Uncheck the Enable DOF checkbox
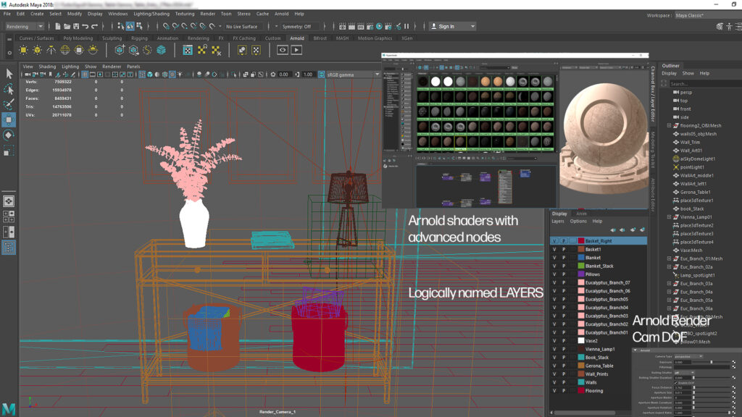Image resolution: width=742 pixels, height=417 pixels. [x=677, y=382]
